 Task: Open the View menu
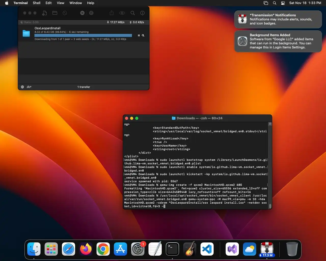pyautogui.click(x=60, y=3)
